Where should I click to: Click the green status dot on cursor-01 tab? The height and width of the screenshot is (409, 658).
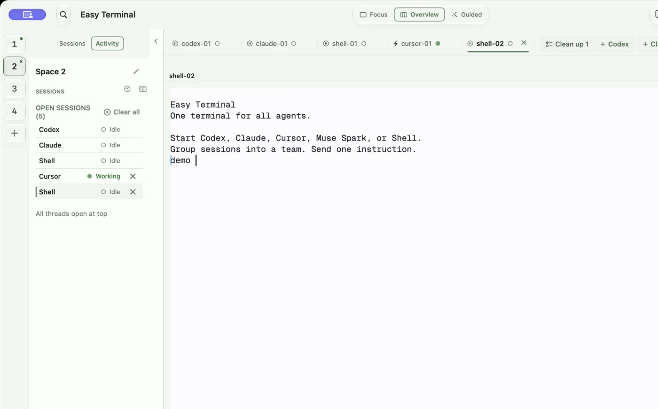(438, 43)
